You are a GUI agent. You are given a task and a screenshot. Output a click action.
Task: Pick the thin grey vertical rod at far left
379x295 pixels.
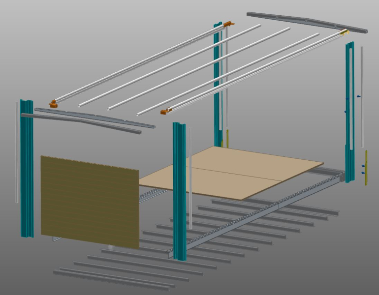coord(17,152)
